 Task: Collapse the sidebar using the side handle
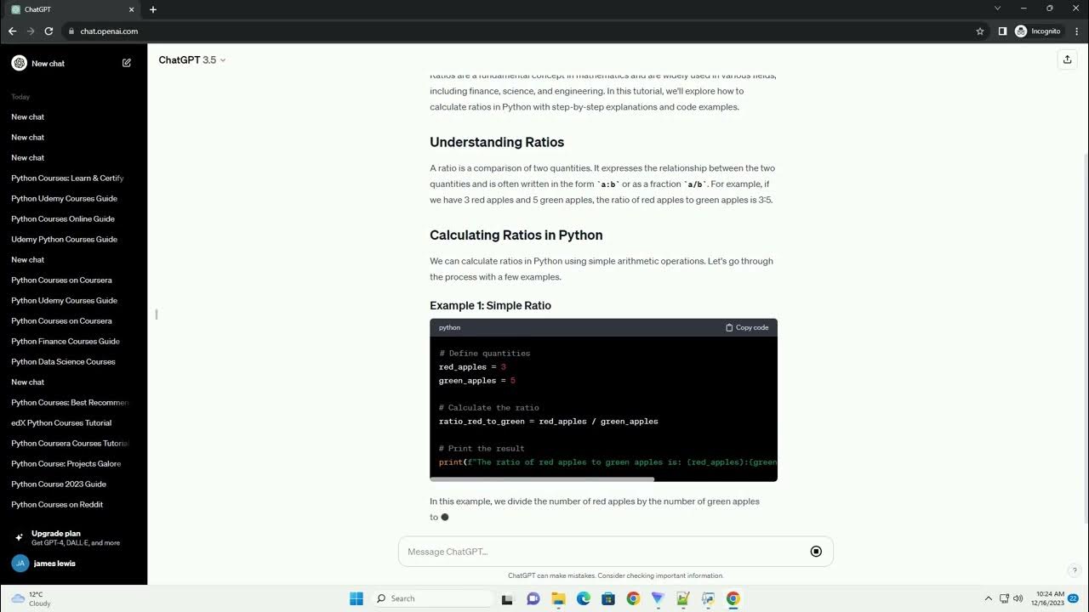click(x=157, y=314)
